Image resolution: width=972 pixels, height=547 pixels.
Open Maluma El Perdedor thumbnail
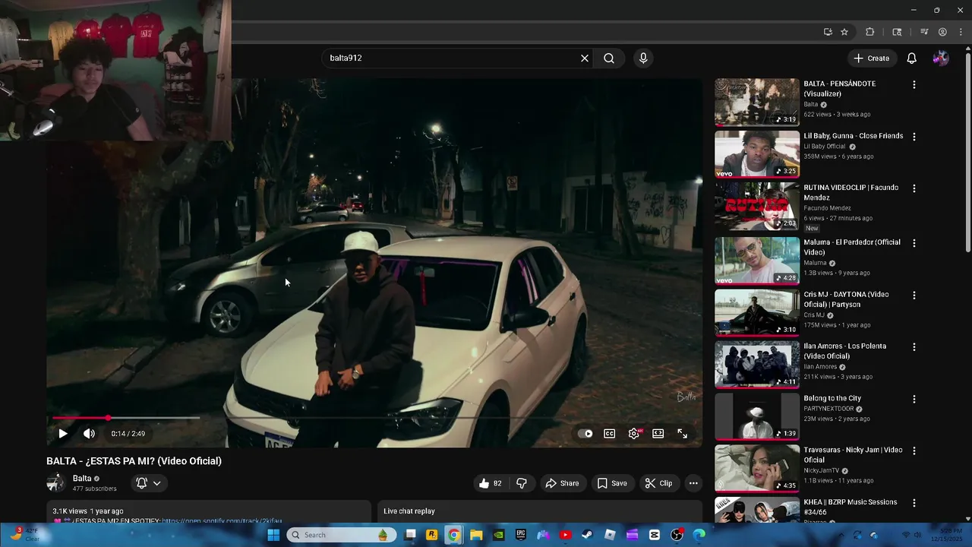coord(757,261)
